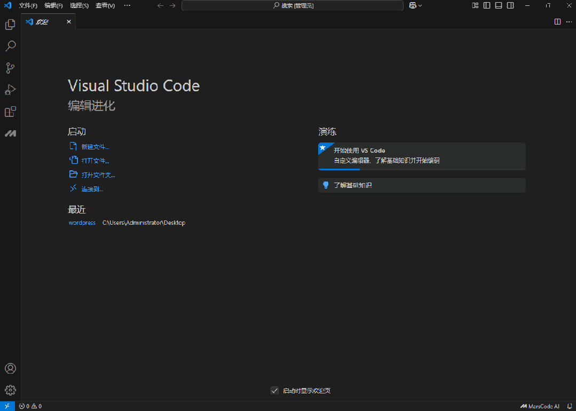Split the editor to the right
The height and width of the screenshot is (411, 576).
pos(558,22)
